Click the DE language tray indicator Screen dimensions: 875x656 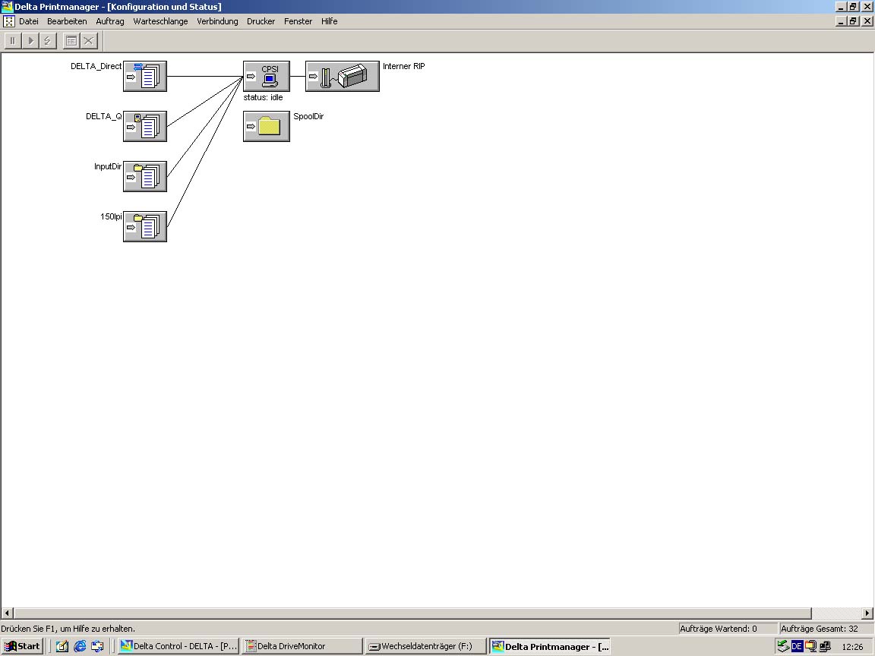(797, 647)
